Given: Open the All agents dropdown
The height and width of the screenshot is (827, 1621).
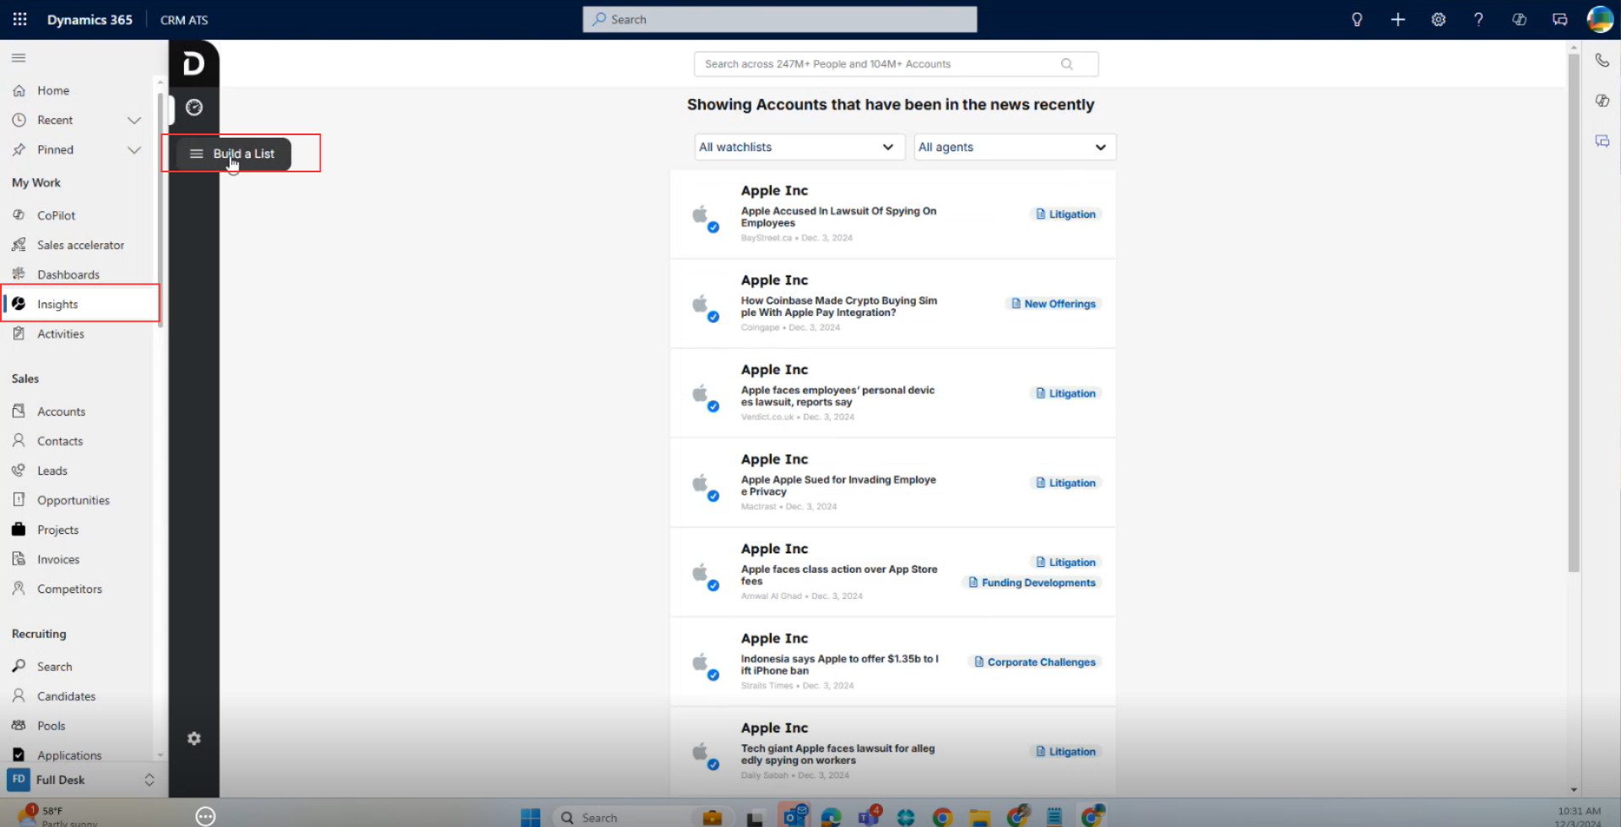Looking at the screenshot, I should [x=1014, y=147].
